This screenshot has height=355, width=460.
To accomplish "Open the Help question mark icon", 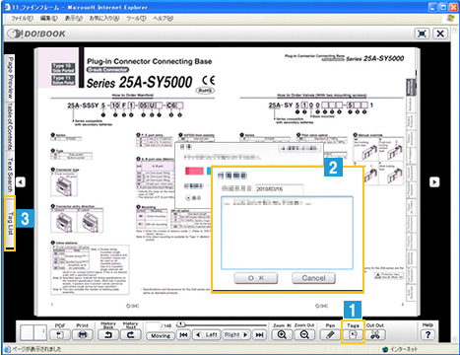I will tap(427, 335).
